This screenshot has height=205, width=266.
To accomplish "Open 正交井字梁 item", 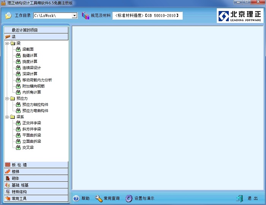I will click(32, 123).
